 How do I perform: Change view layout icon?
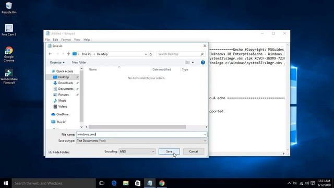(187, 63)
